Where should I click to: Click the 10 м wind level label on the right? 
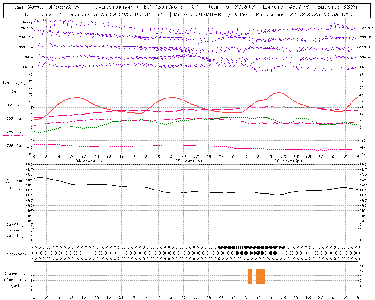pos(365,67)
